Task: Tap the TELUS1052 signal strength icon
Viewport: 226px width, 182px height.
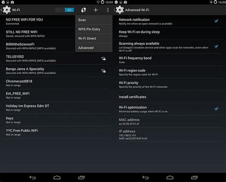Action: pos(103,59)
